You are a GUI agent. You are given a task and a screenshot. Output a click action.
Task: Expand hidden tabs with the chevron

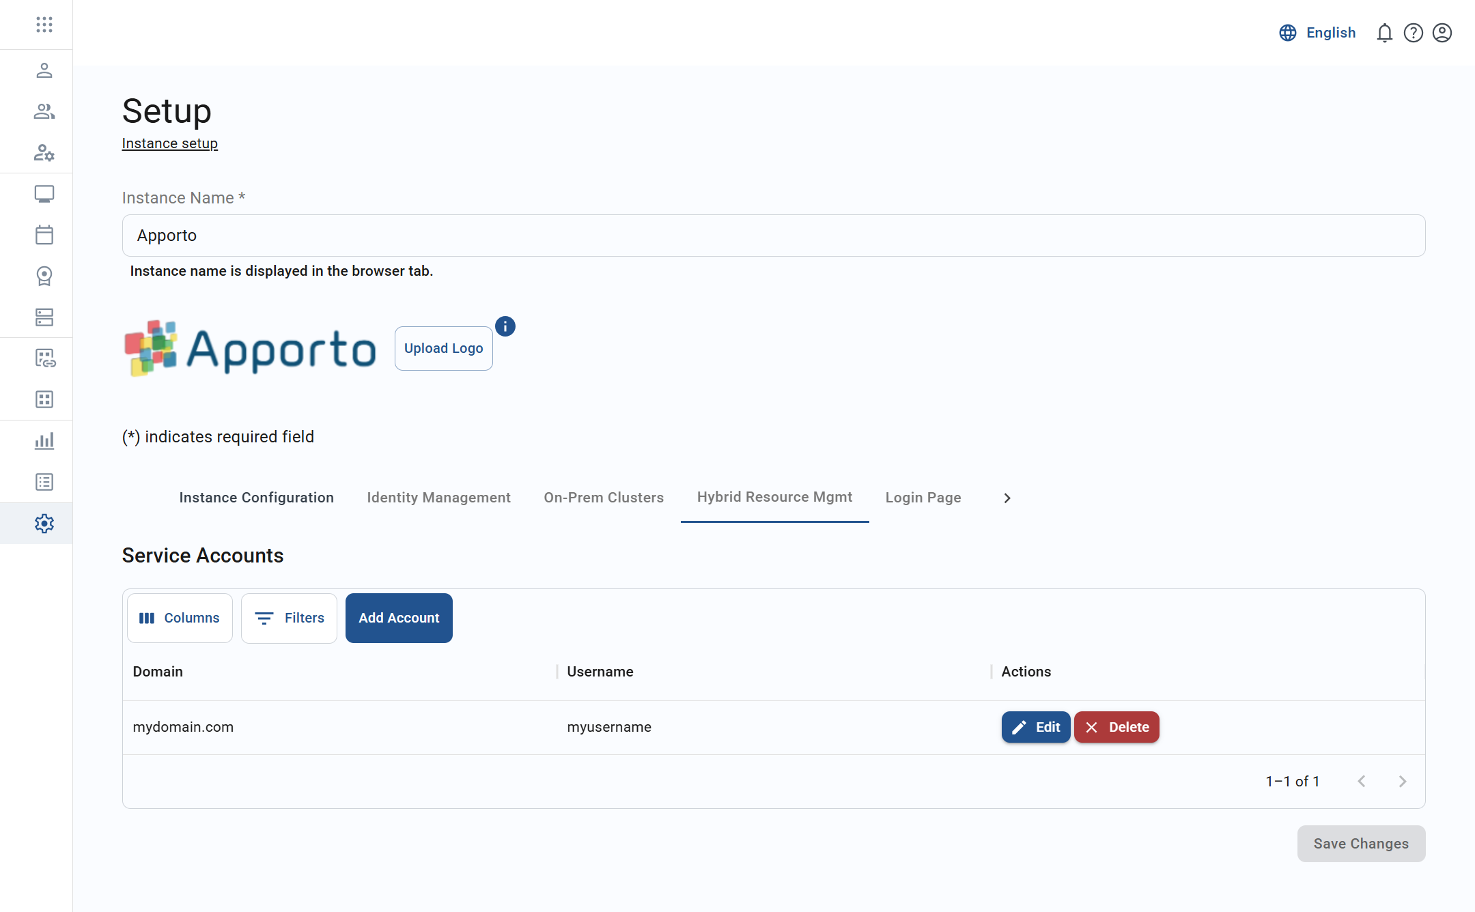pyautogui.click(x=1007, y=498)
